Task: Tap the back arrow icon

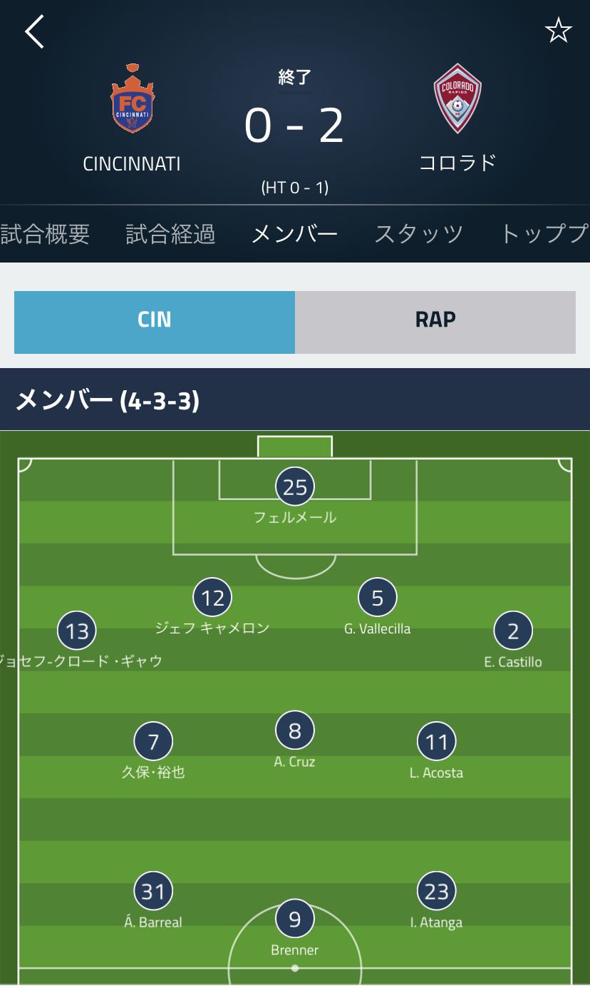Action: coord(34,32)
